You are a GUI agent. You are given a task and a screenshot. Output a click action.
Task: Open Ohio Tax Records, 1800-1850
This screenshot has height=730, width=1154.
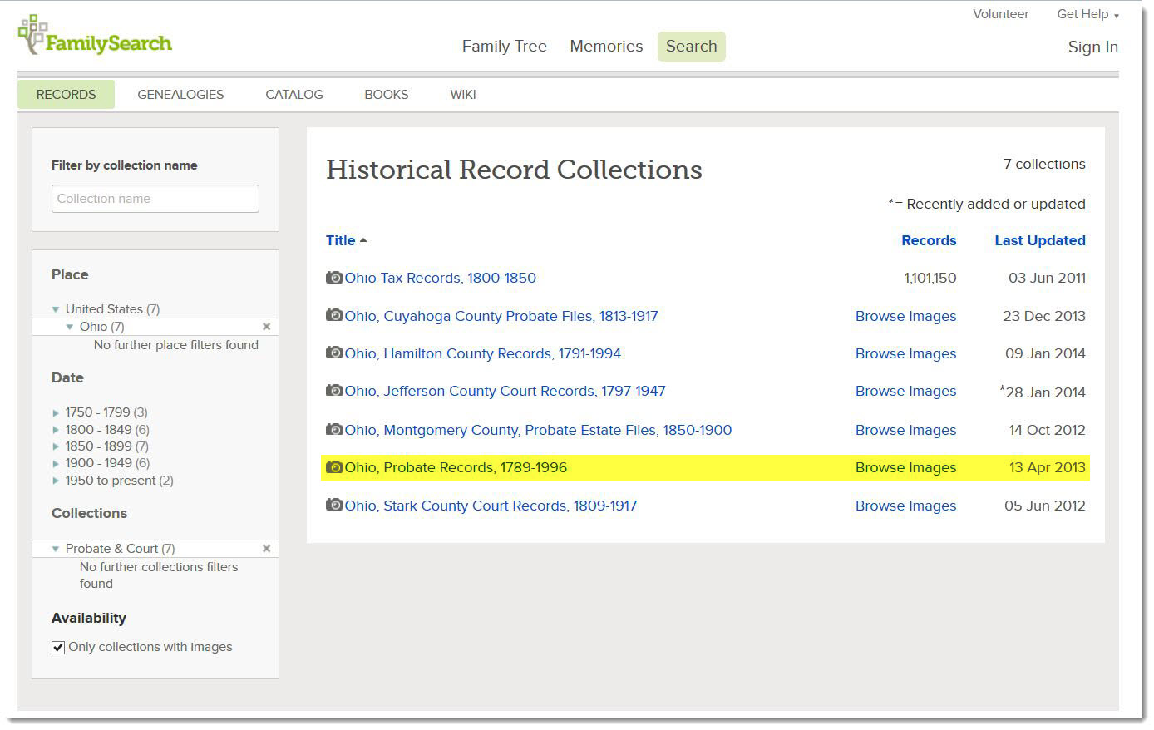tap(441, 278)
